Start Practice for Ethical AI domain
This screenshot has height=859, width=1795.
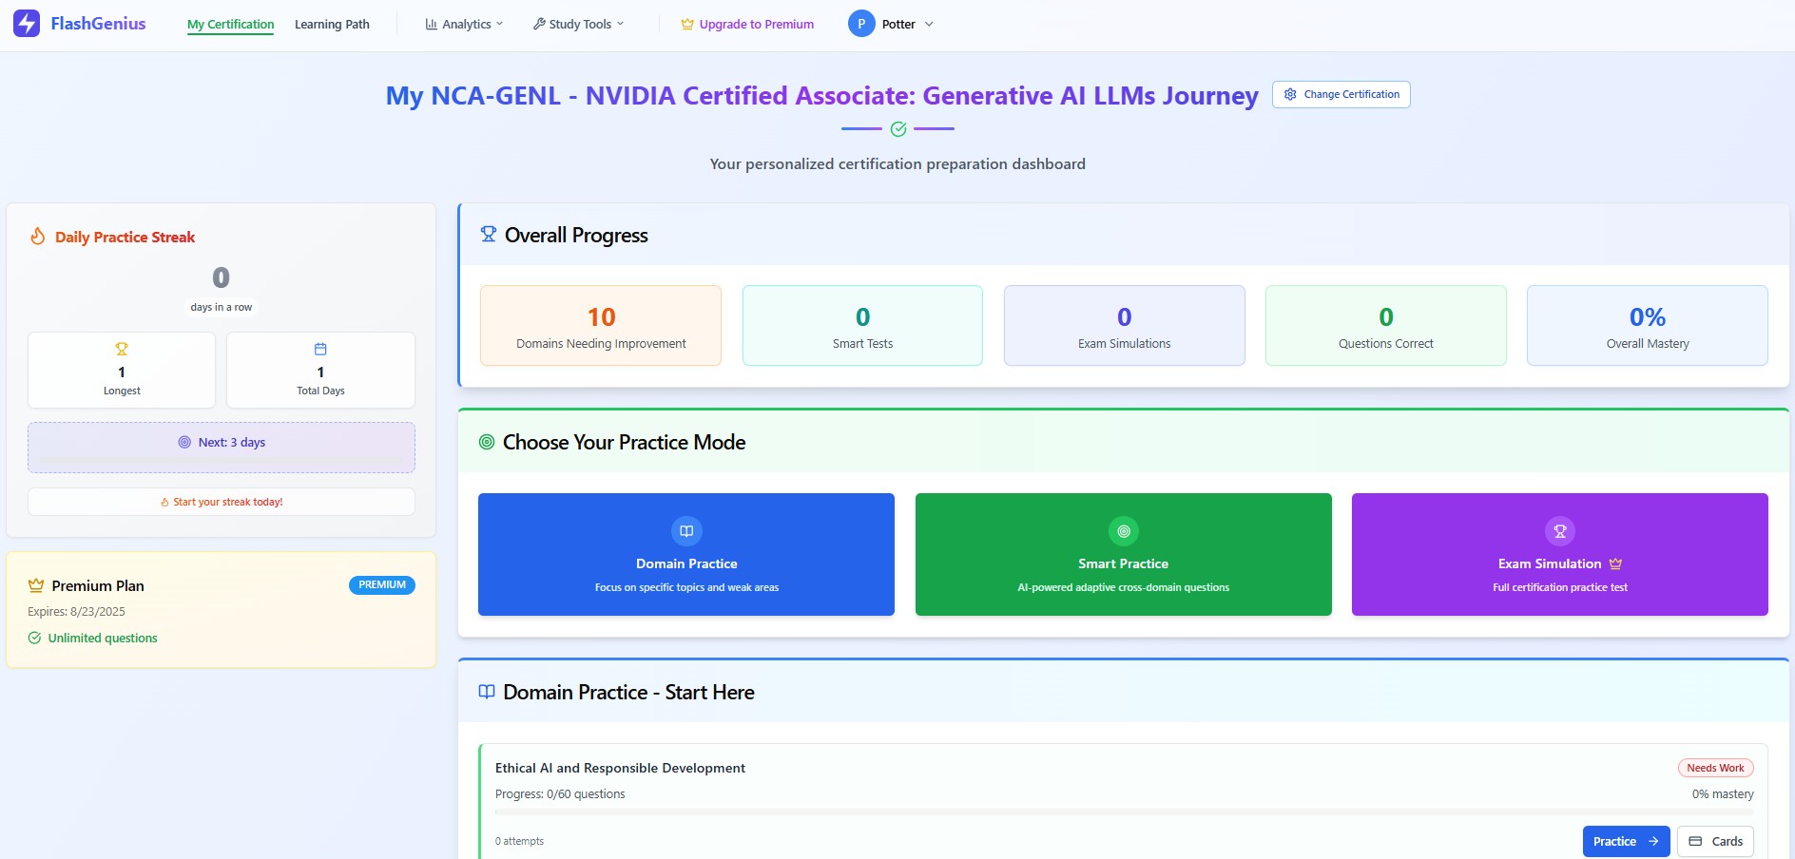(x=1626, y=841)
